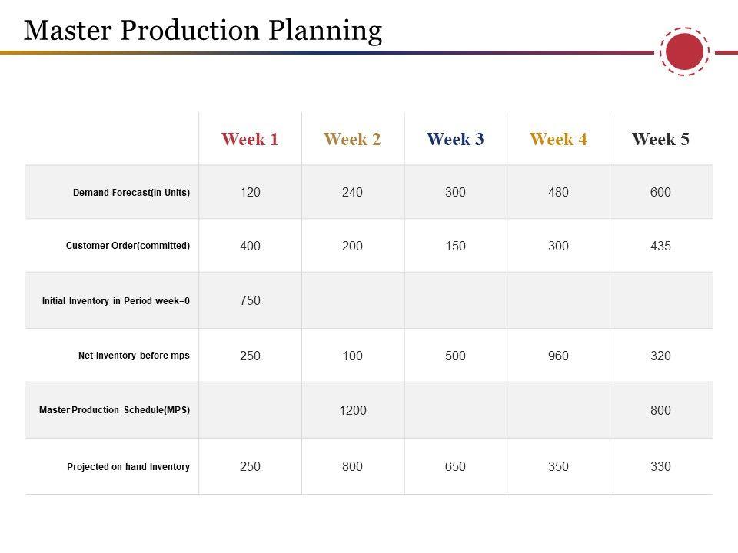The width and height of the screenshot is (738, 553).
Task: Select the Week 4 column header
Action: point(559,139)
